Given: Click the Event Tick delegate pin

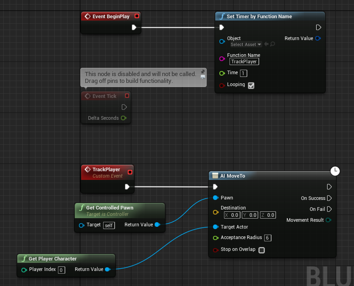Looking at the screenshot, I should (127, 96).
